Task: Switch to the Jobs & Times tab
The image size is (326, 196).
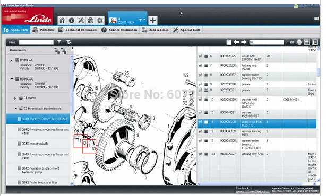Action: click(155, 30)
